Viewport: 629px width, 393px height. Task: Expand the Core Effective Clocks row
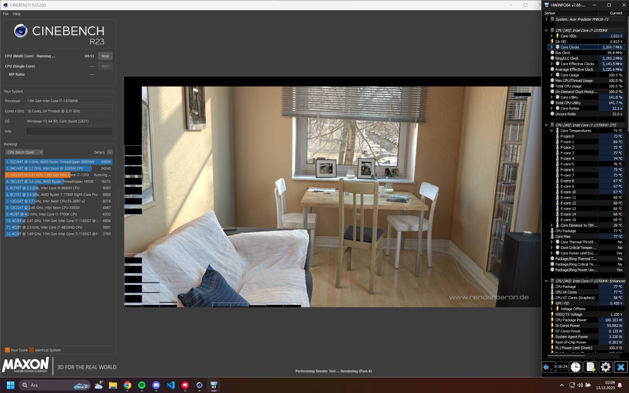551,64
